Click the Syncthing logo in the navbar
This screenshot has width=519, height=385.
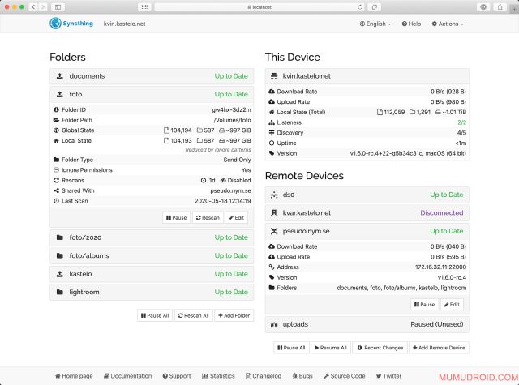click(71, 24)
